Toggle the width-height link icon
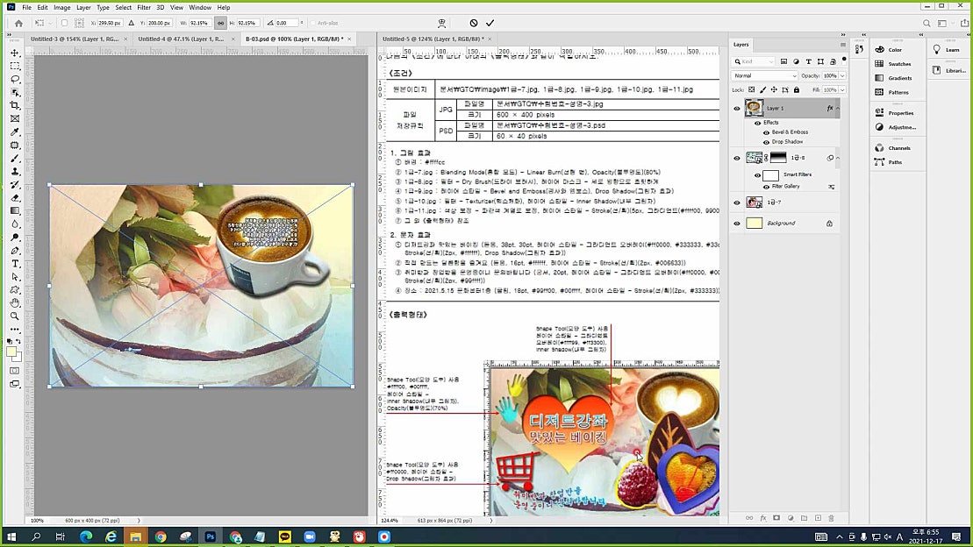 click(x=219, y=23)
